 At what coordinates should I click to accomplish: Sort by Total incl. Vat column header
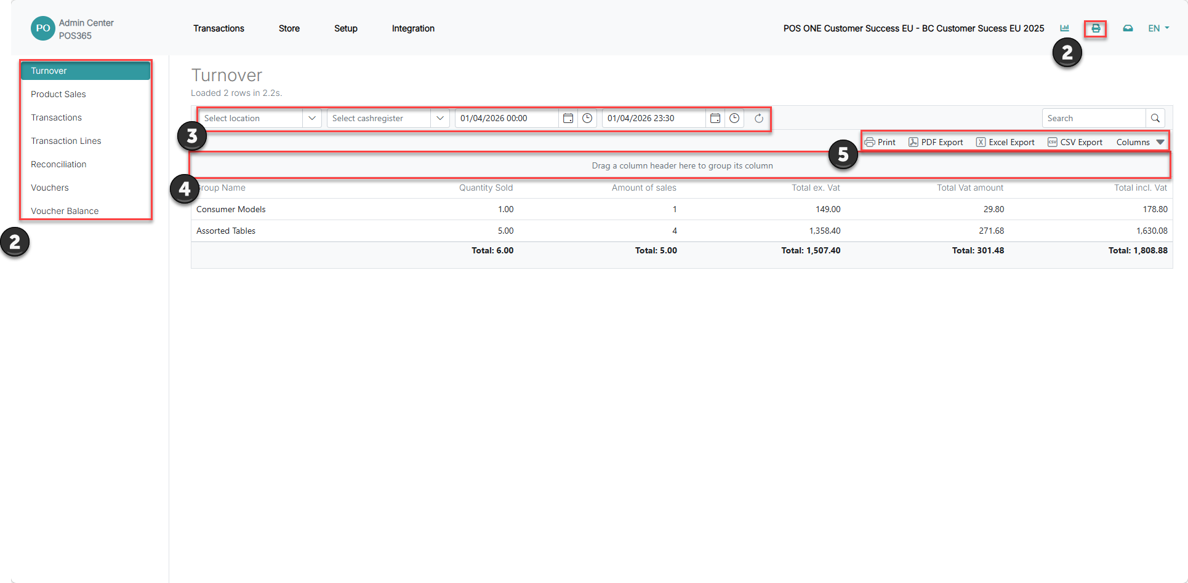point(1141,188)
